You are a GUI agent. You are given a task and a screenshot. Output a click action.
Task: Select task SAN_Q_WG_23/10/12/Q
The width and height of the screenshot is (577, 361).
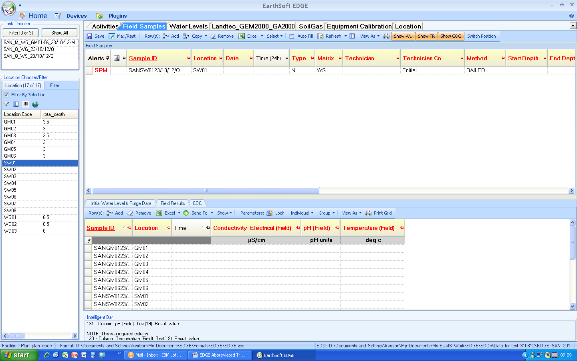pos(29,49)
